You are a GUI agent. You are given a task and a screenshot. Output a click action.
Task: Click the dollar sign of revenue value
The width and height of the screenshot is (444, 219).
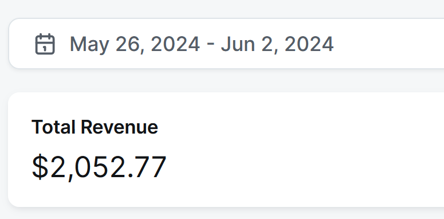pos(40,167)
